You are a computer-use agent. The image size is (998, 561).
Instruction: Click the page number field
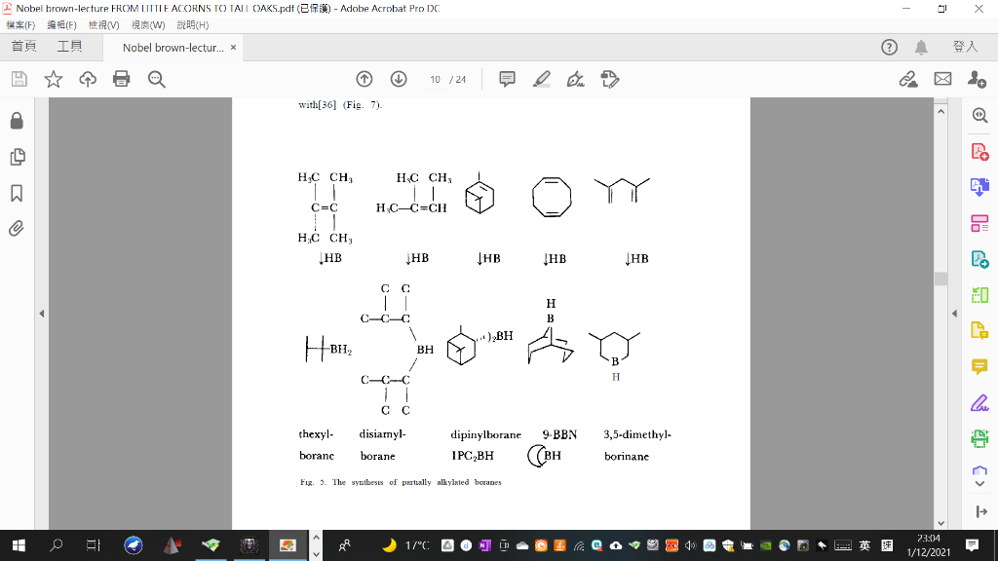(436, 80)
